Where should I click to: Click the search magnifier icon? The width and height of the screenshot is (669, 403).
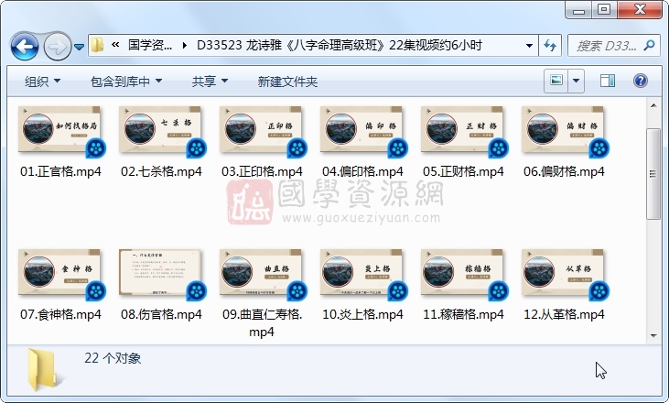pos(649,45)
